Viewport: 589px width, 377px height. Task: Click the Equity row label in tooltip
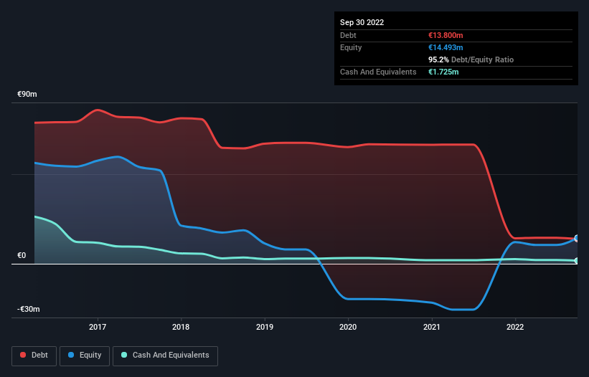click(351, 47)
